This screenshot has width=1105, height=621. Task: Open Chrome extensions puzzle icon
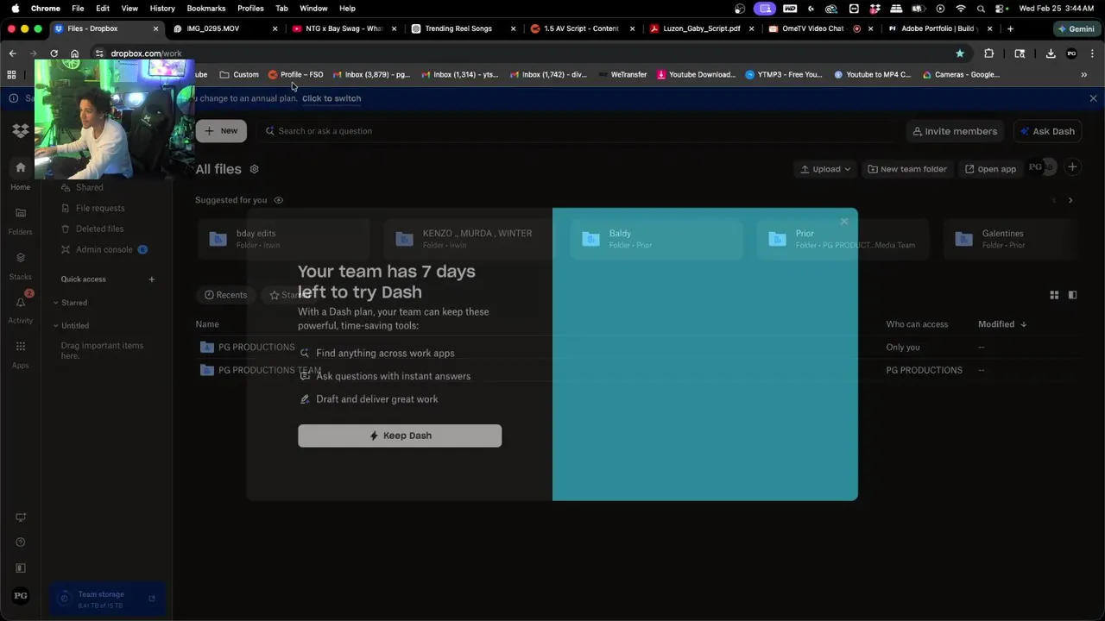[x=989, y=53]
